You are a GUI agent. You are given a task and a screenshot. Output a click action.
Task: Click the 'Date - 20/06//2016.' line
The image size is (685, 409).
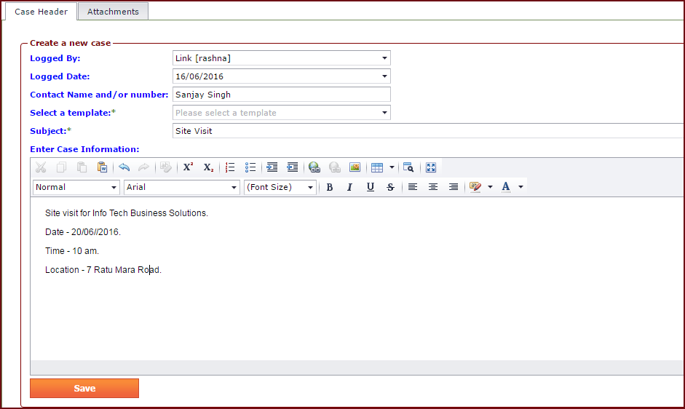pos(83,232)
